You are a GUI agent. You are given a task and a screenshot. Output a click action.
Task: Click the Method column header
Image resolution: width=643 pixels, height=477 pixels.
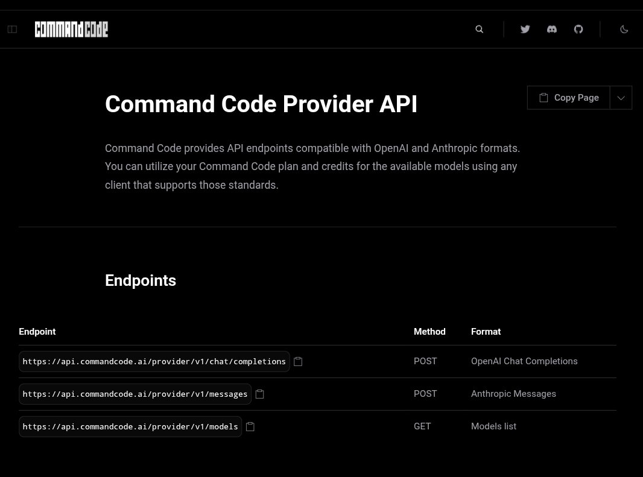click(429, 332)
